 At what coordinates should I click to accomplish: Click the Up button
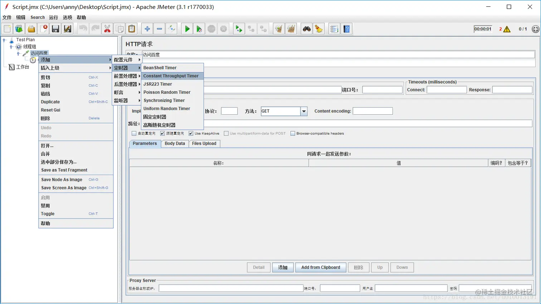click(380, 268)
